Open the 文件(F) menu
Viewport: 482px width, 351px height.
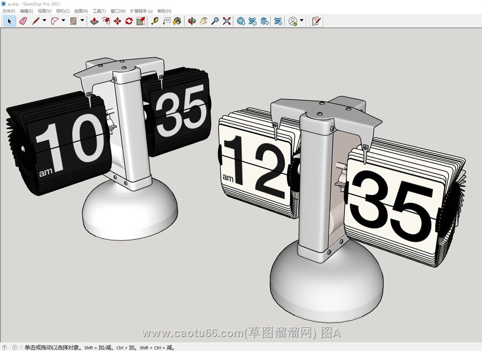coord(9,11)
